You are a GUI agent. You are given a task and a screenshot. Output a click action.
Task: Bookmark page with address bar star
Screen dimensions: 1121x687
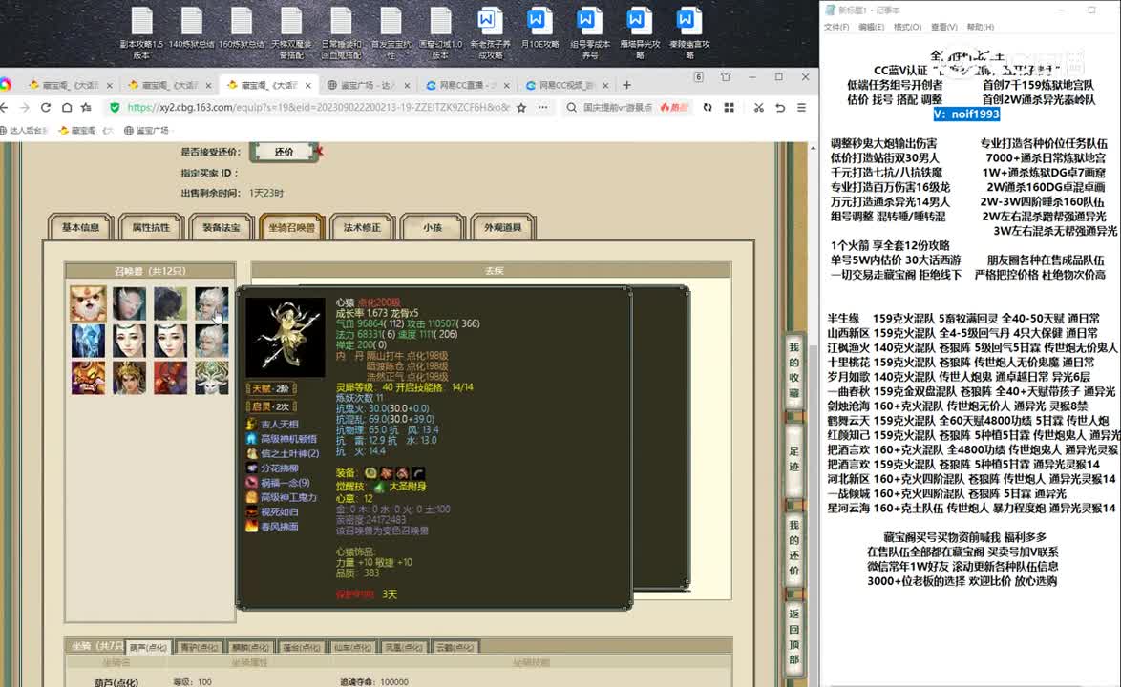tap(521, 107)
